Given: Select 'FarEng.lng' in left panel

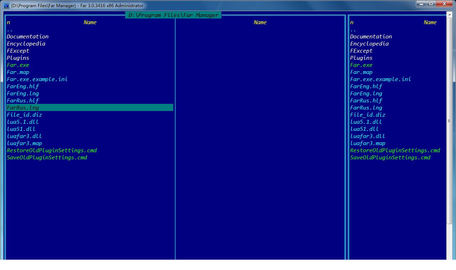Looking at the screenshot, I should 23,94.
